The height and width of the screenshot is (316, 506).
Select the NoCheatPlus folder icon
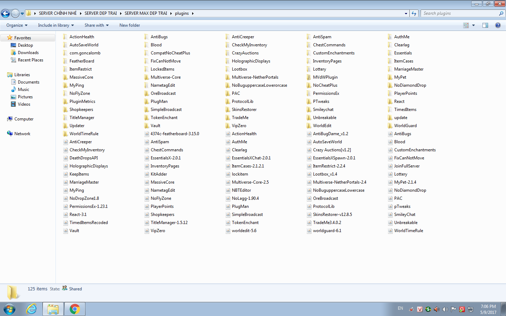pos(309,85)
